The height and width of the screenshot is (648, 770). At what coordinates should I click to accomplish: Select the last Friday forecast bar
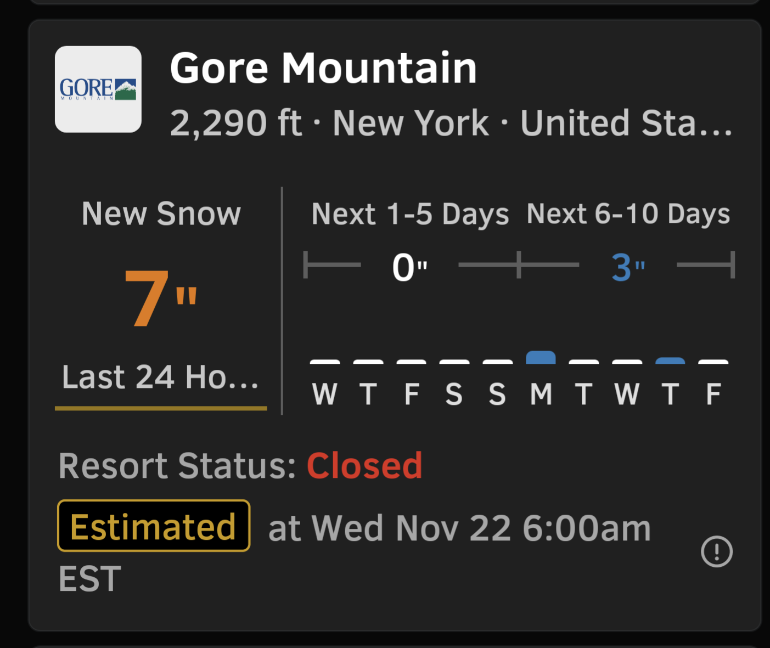[713, 362]
